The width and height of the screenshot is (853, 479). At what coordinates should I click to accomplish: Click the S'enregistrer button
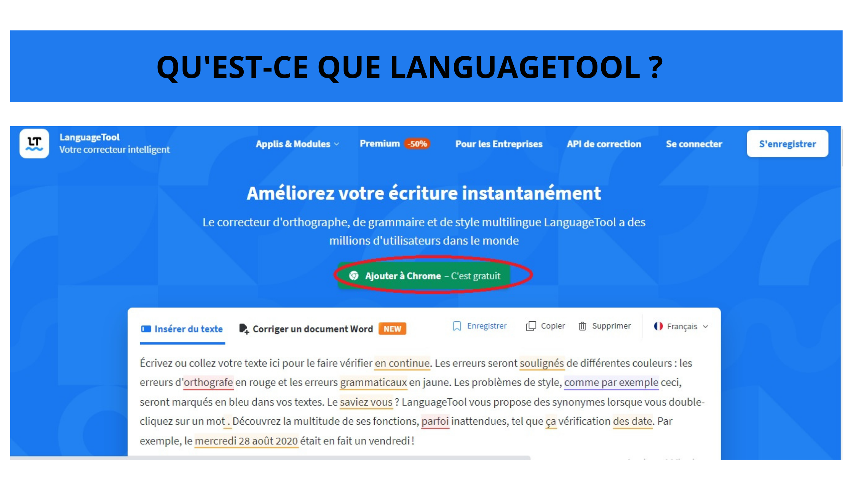point(788,144)
